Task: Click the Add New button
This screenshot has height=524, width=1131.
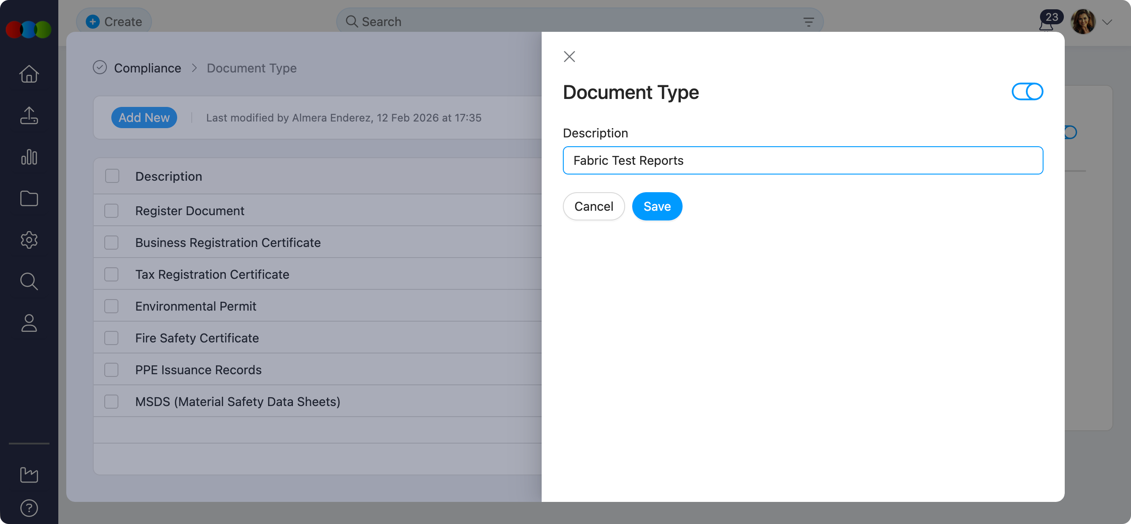Action: 144,118
